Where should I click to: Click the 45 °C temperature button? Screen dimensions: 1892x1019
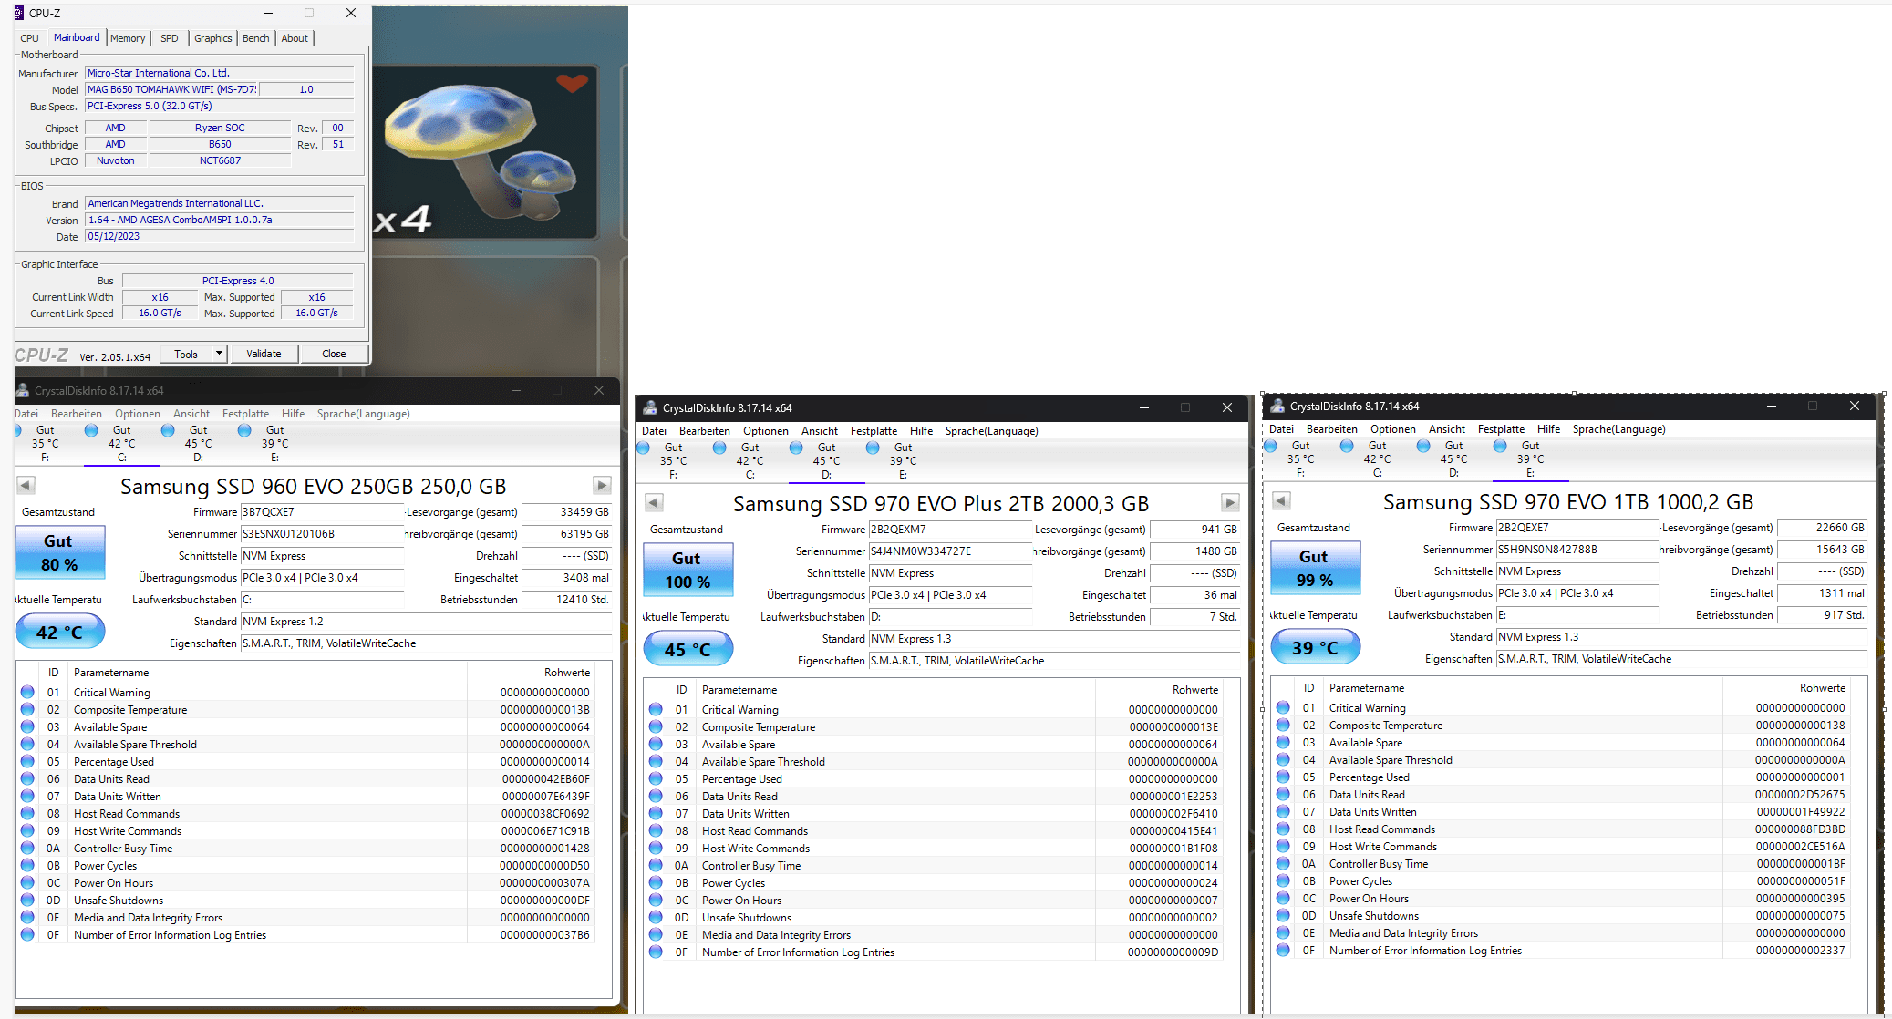688,649
